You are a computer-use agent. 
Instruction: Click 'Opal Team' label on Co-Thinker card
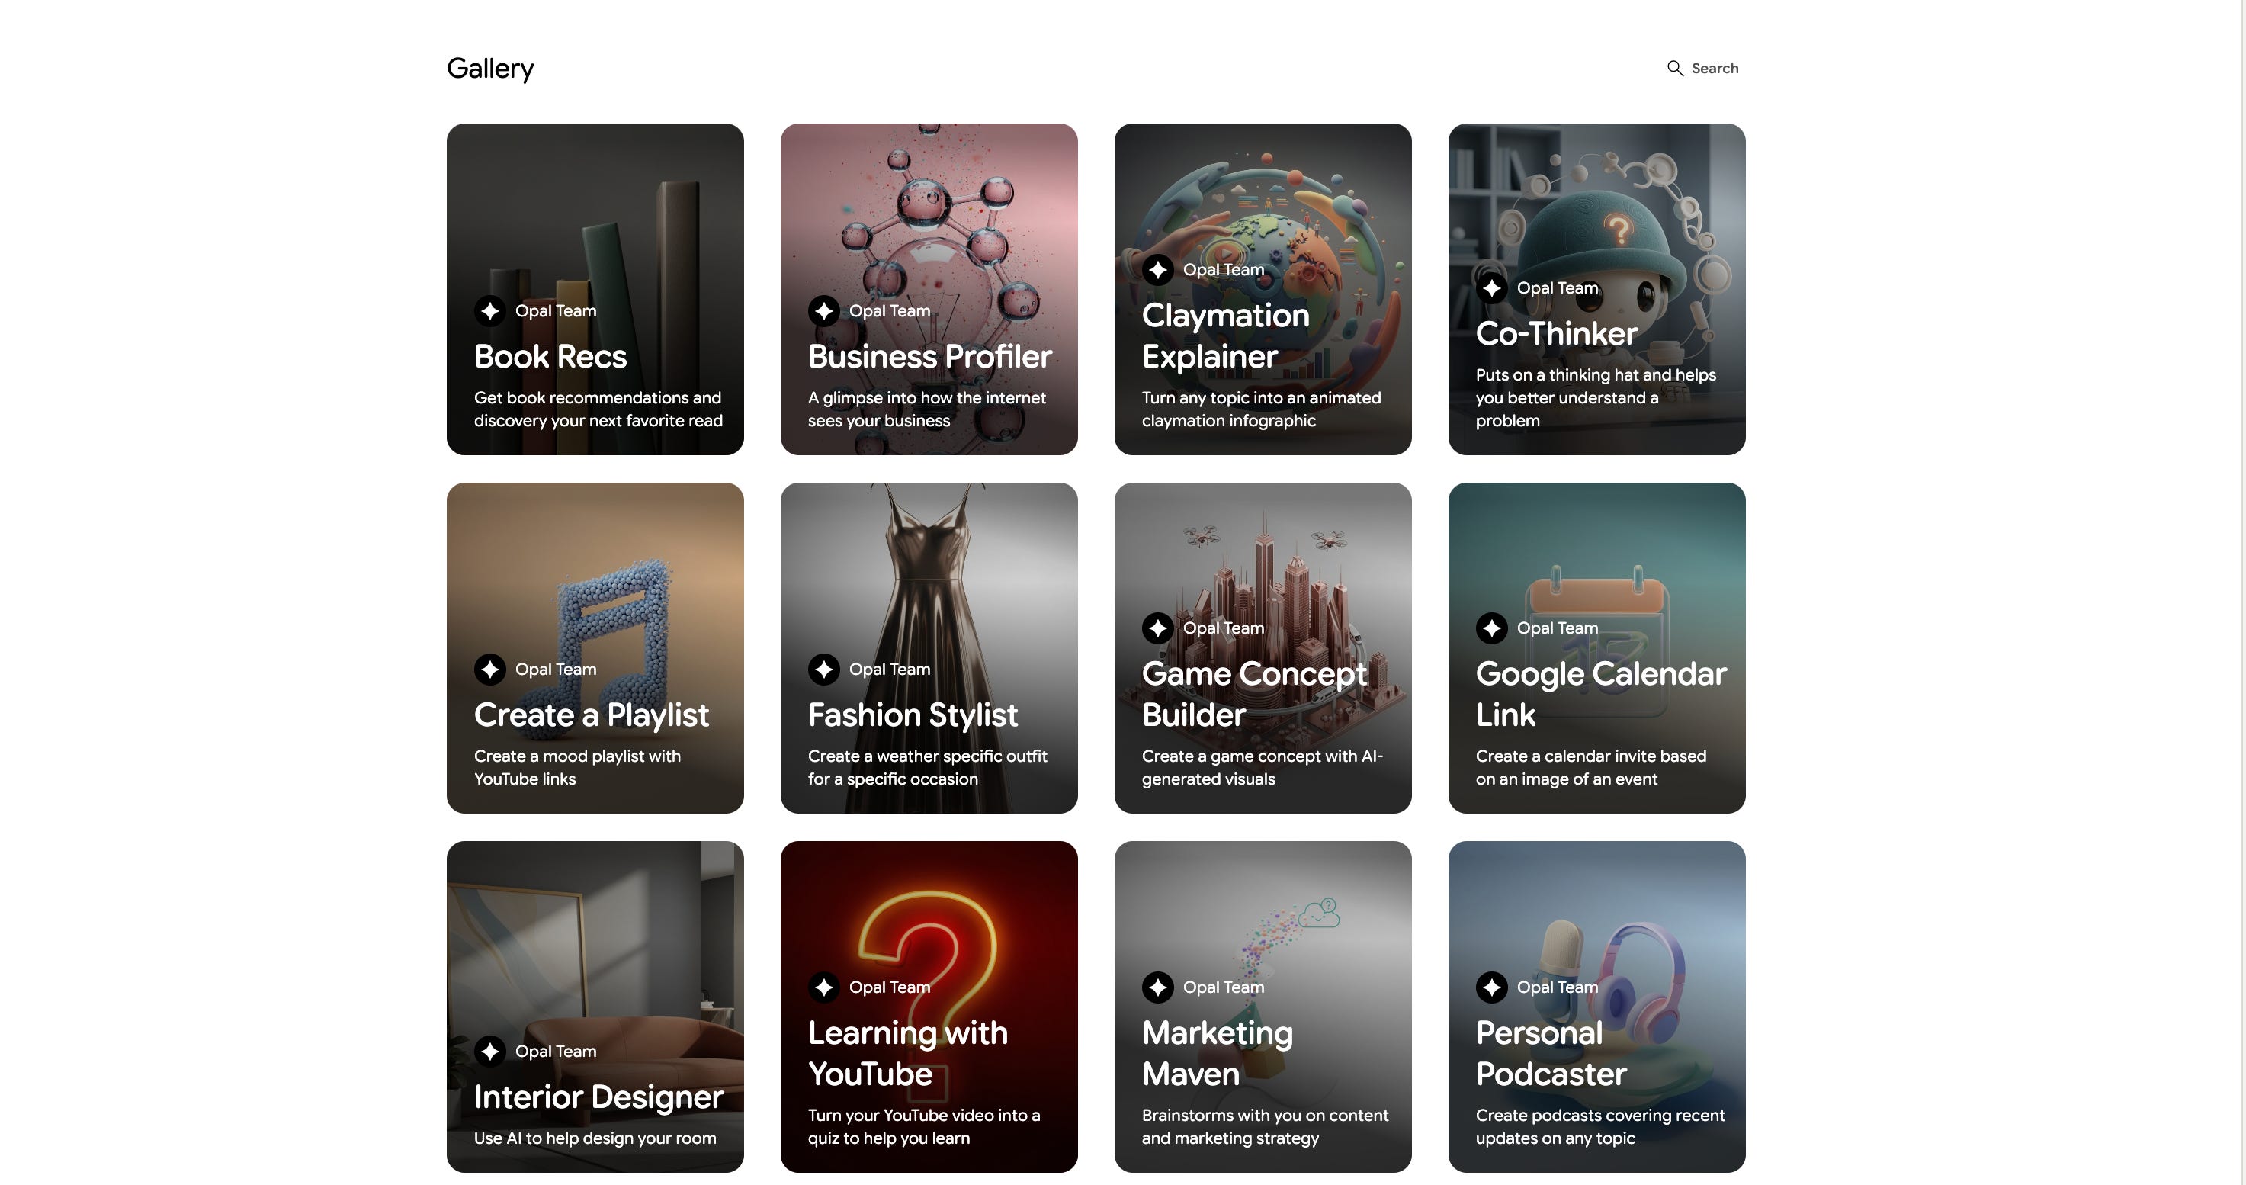pos(1558,287)
